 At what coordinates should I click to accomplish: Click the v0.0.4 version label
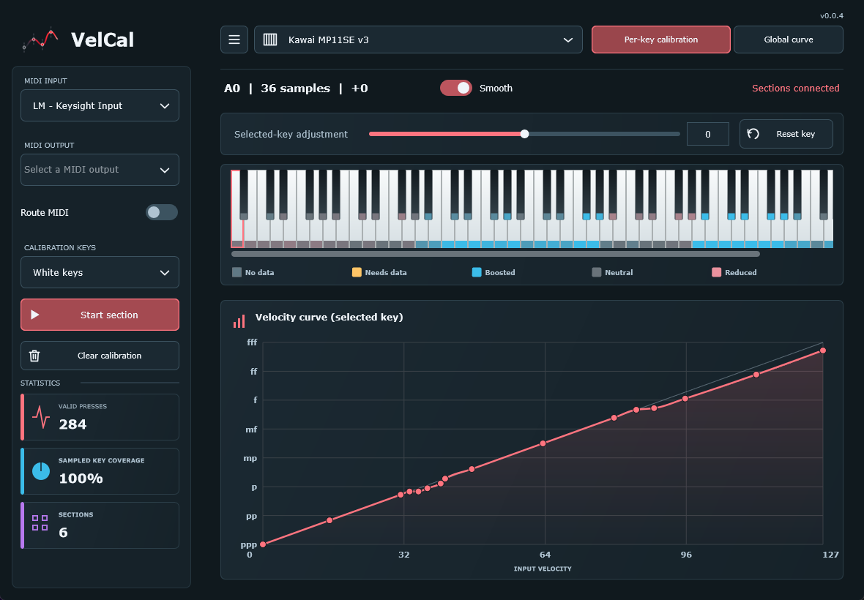click(x=832, y=16)
